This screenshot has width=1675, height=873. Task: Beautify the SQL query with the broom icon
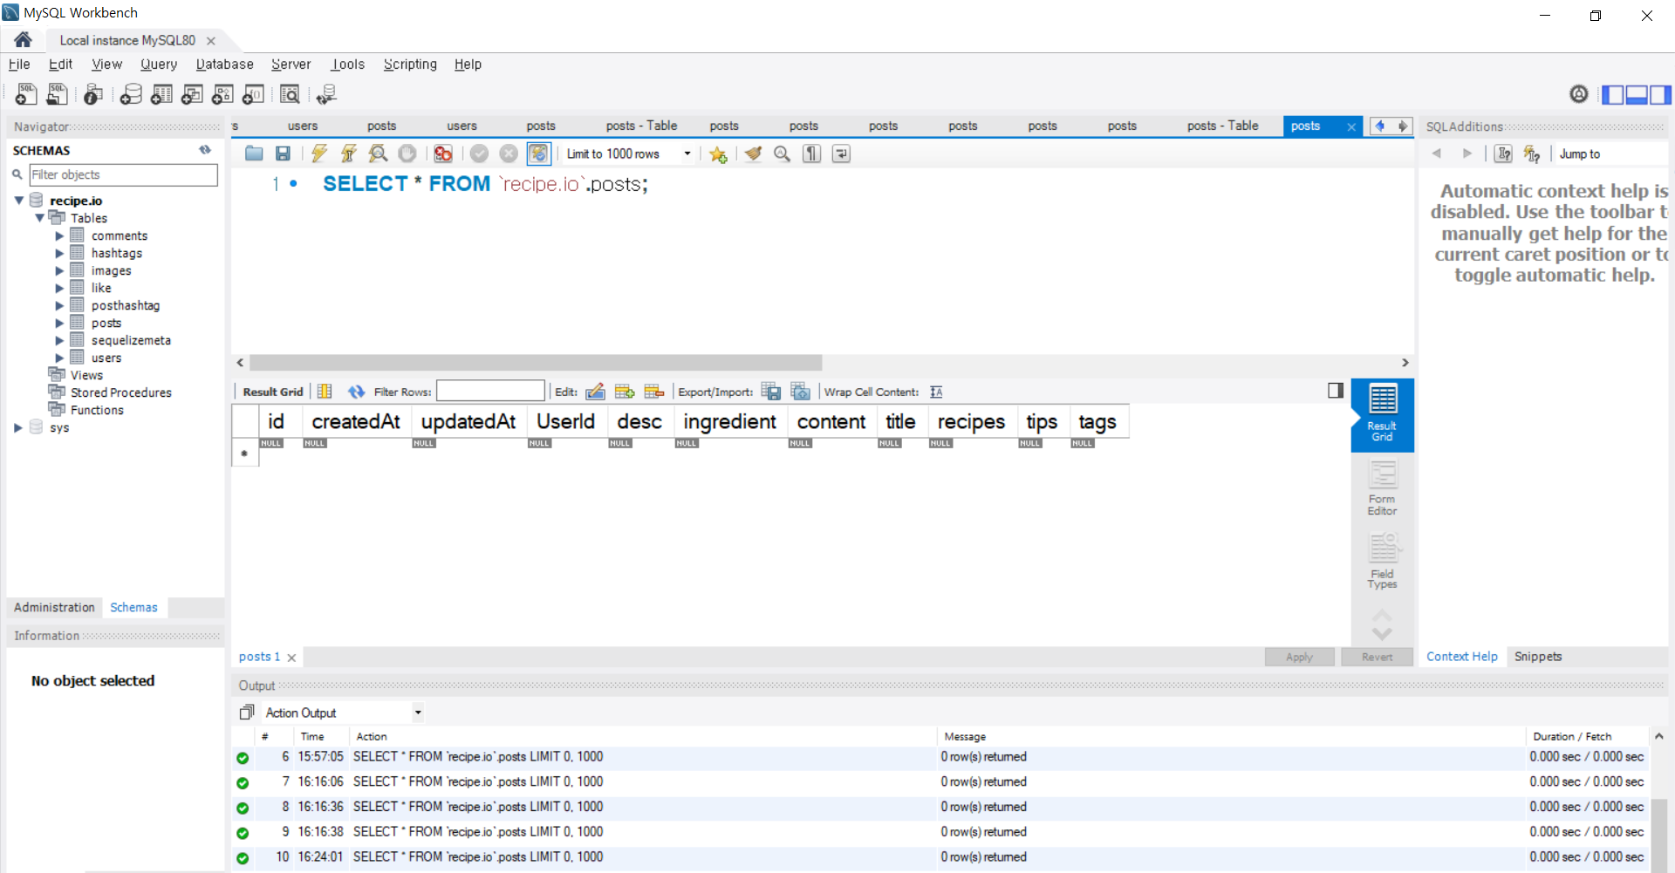coord(753,153)
